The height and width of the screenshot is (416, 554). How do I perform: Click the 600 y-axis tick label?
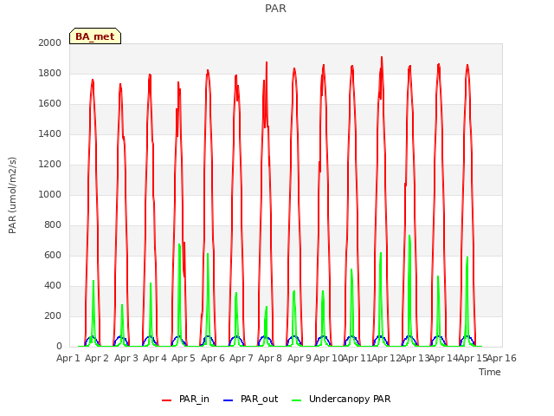coord(53,256)
